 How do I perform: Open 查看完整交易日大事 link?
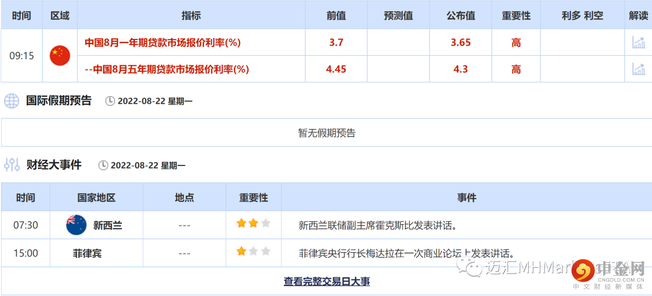pos(326,282)
